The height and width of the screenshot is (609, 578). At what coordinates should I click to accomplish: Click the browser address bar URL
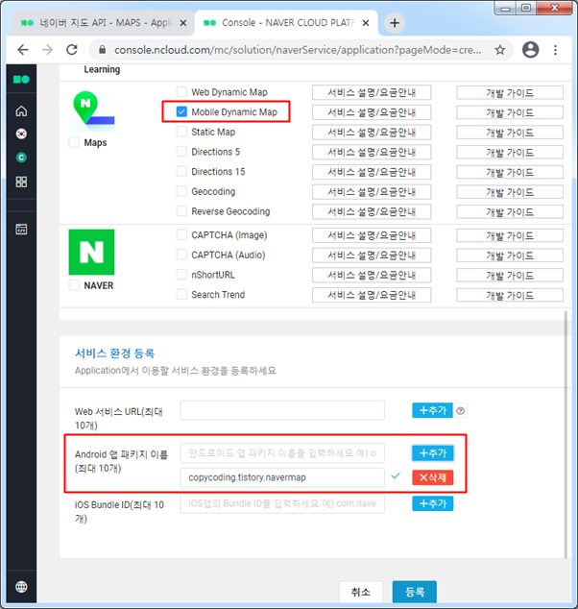(x=298, y=50)
